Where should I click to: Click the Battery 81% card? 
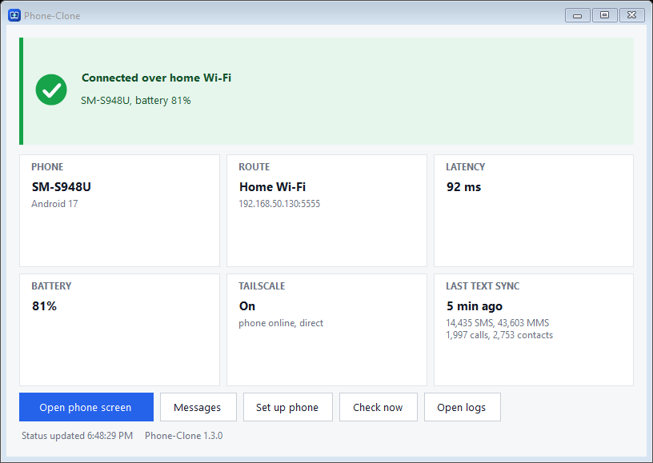(119, 329)
